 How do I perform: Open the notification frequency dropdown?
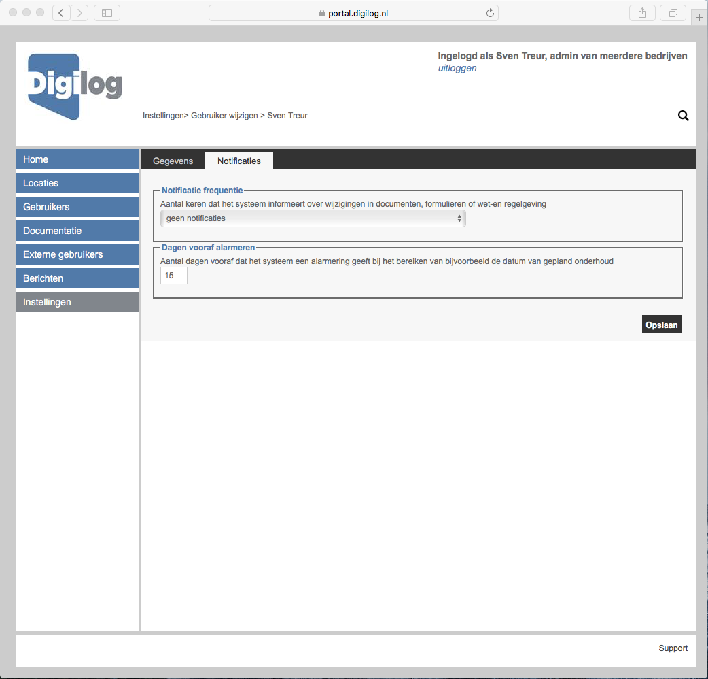313,218
